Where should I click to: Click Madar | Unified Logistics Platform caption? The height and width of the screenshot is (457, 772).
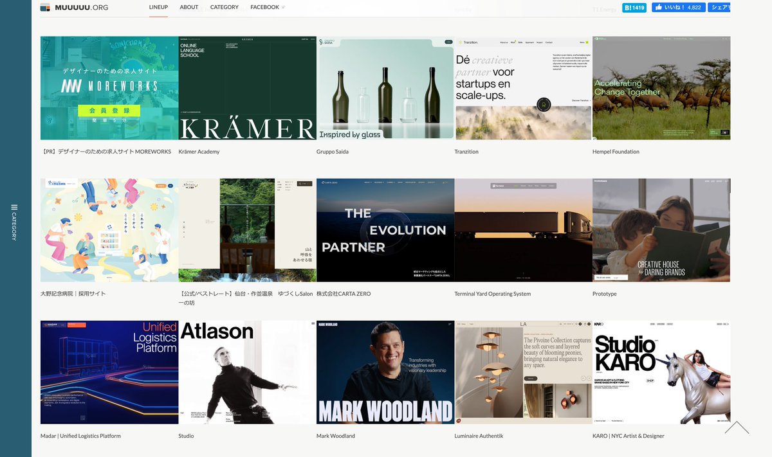tap(80, 436)
